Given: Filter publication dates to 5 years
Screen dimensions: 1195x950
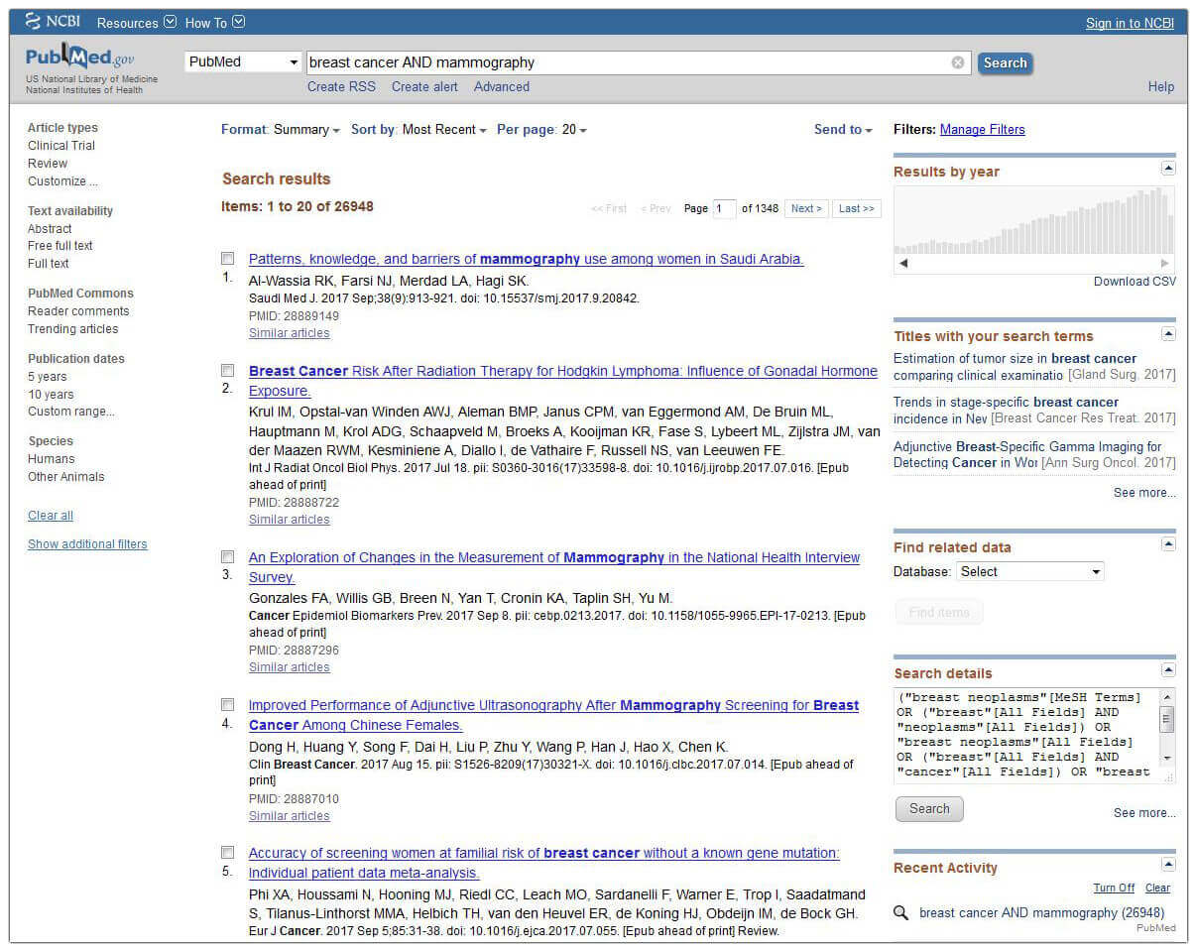Looking at the screenshot, I should pos(48,377).
